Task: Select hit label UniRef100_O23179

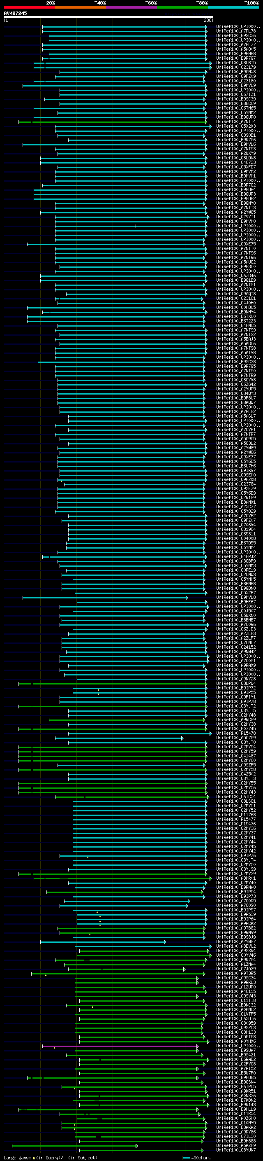Action: tap(236, 68)
